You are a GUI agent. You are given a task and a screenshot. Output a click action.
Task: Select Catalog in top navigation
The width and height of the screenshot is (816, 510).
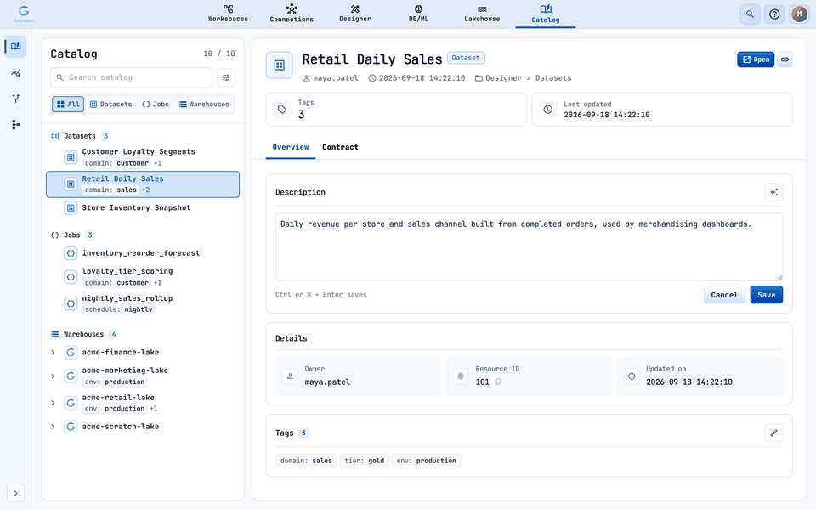546,14
